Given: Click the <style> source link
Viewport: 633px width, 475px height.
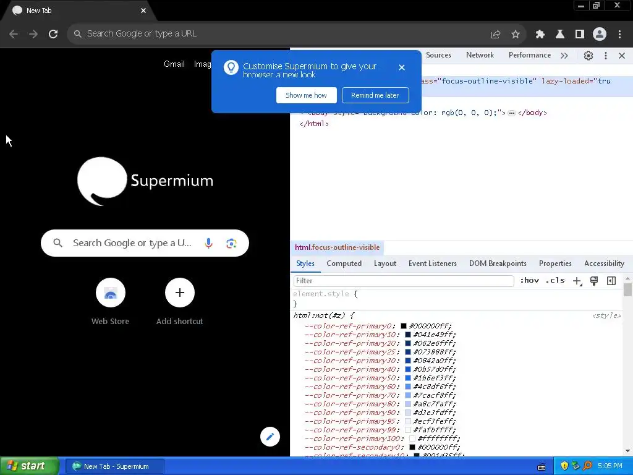Looking at the screenshot, I should click(x=606, y=316).
